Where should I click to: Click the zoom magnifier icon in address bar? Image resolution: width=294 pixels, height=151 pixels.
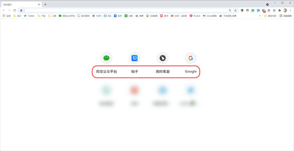click(230, 10)
